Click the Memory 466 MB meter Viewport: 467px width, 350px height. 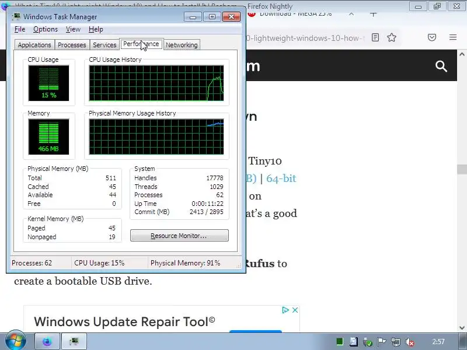(x=48, y=136)
